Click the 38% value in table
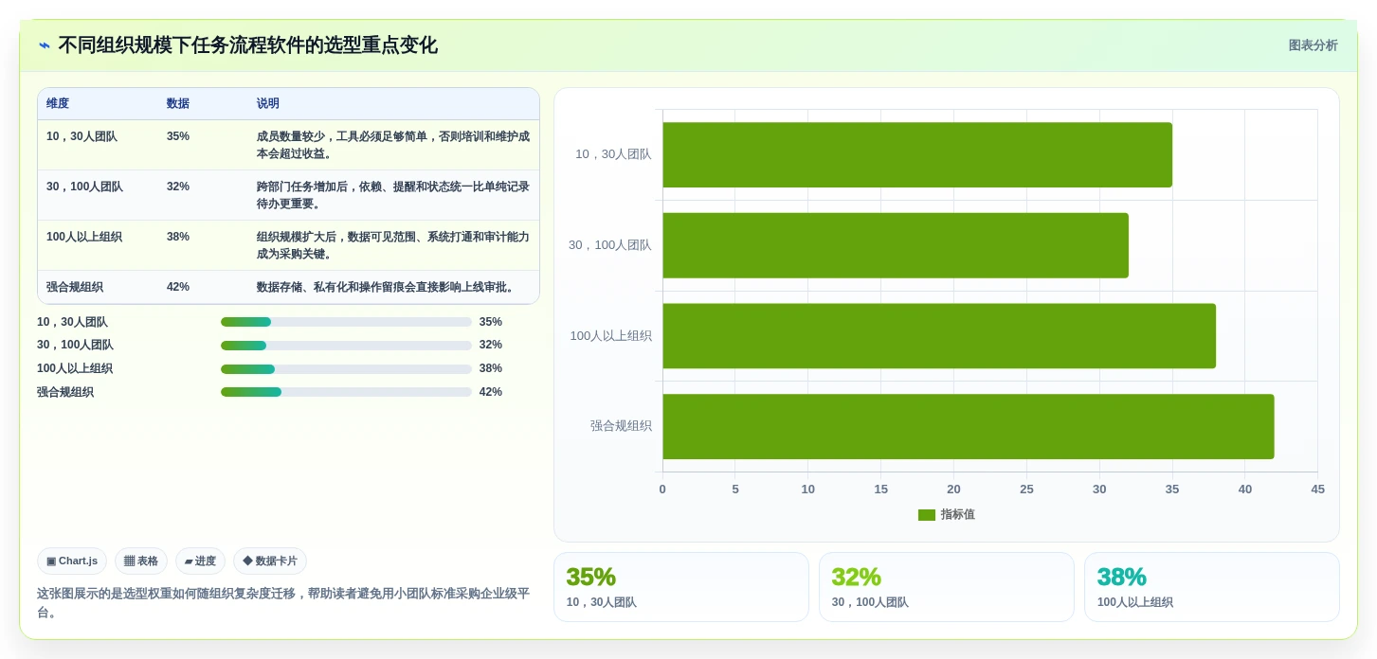 pyautogui.click(x=178, y=237)
